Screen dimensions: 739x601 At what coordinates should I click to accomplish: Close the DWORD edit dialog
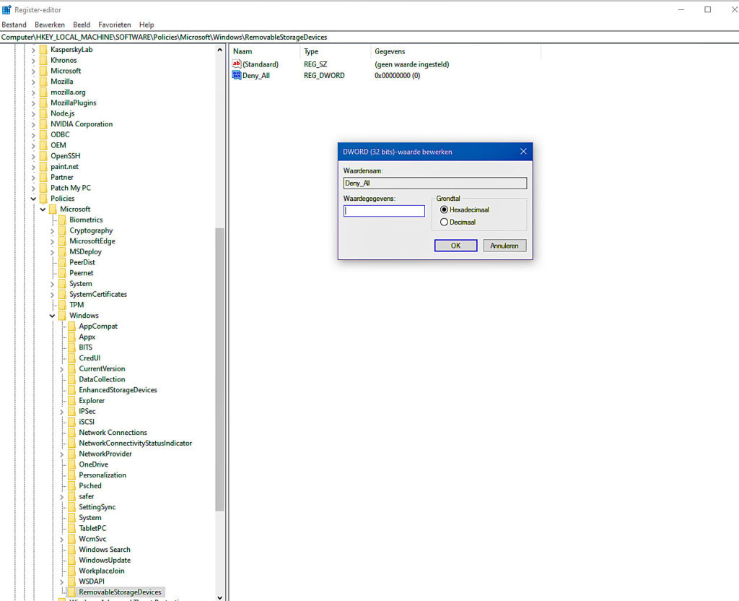coord(523,152)
